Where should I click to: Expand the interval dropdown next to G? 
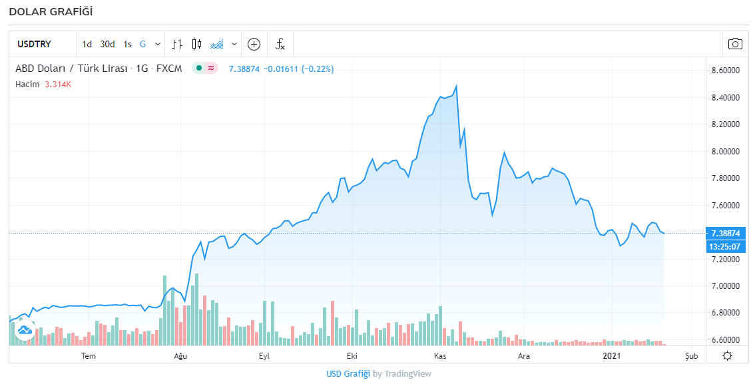click(x=156, y=44)
